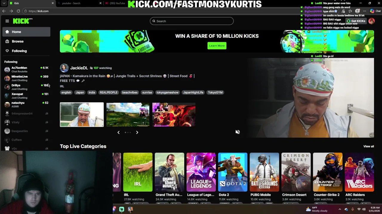
Task: Select the REALPEOPLE tag
Action: click(x=109, y=92)
